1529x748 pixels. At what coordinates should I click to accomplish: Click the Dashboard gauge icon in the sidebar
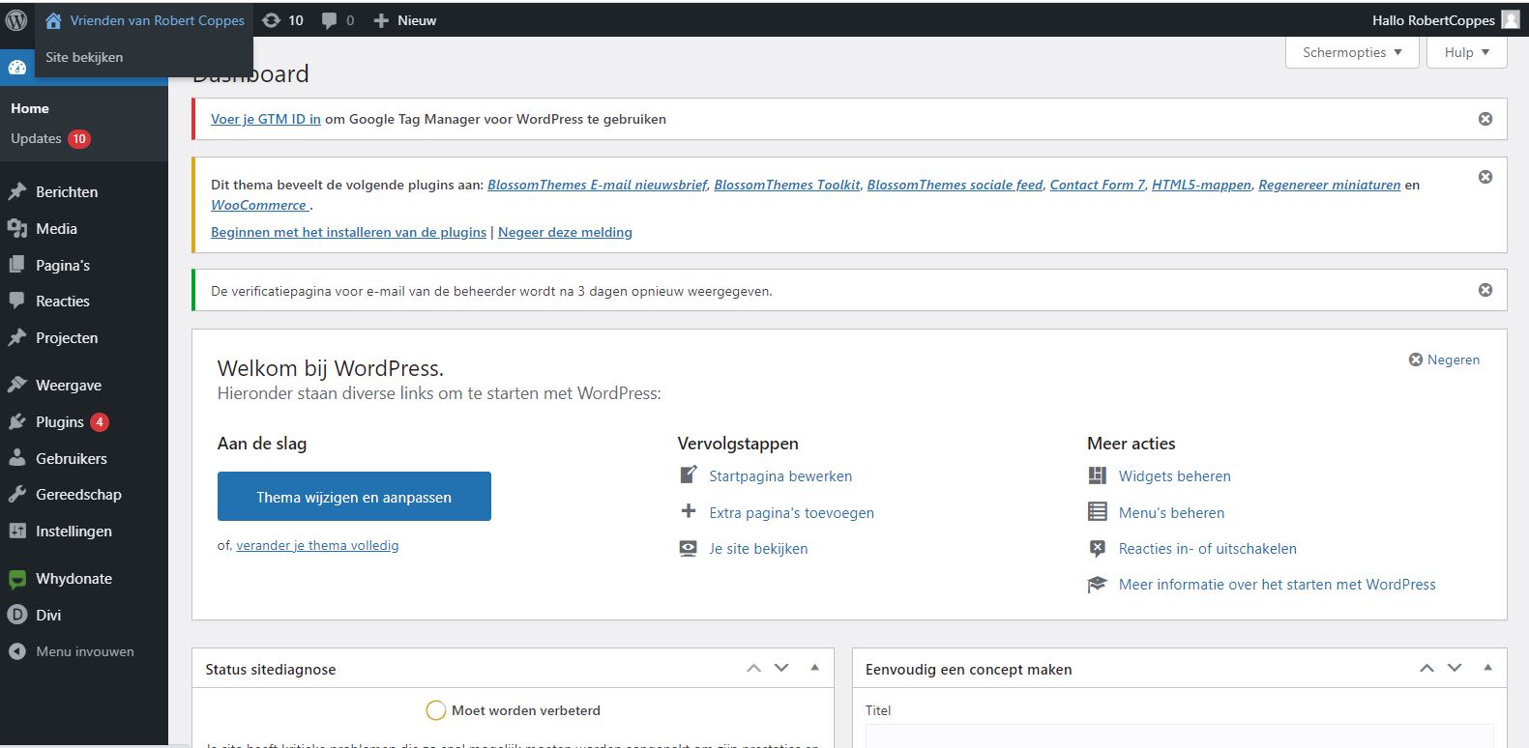(x=16, y=68)
